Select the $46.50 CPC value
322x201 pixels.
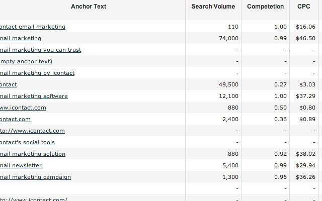pyautogui.click(x=305, y=38)
